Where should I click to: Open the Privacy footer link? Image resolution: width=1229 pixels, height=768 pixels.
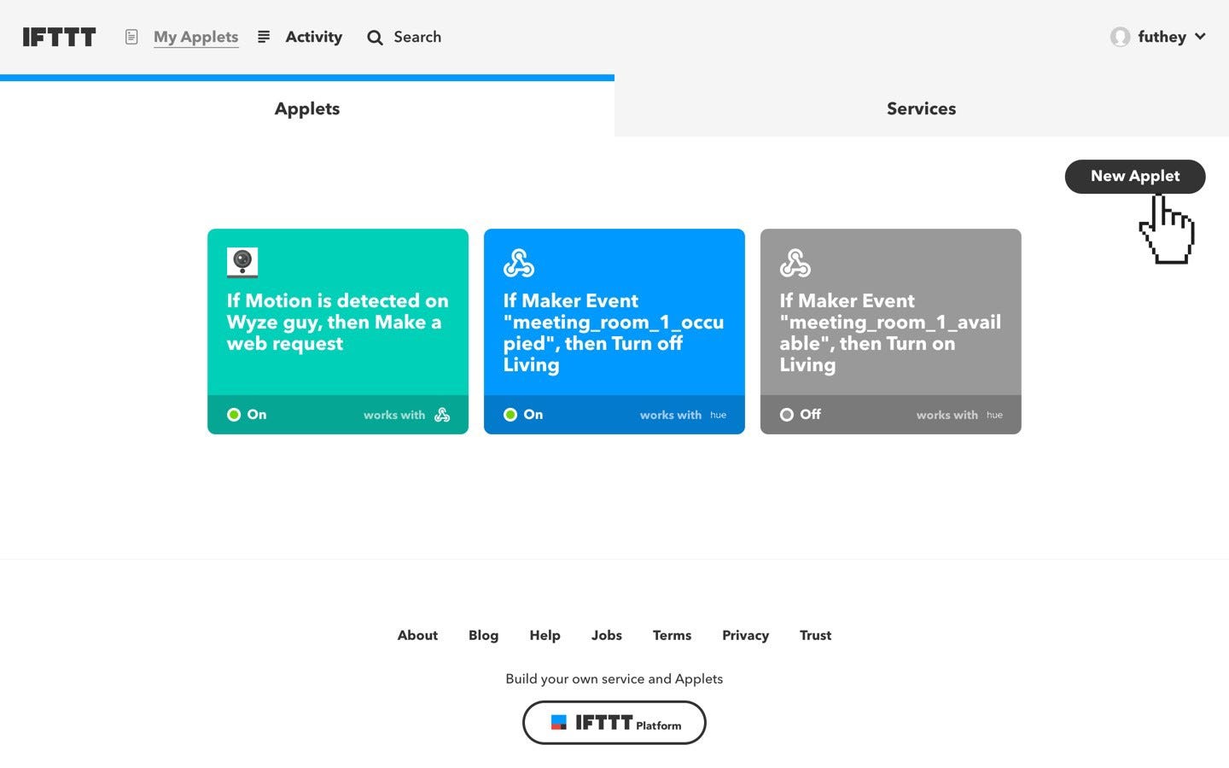pyautogui.click(x=745, y=635)
